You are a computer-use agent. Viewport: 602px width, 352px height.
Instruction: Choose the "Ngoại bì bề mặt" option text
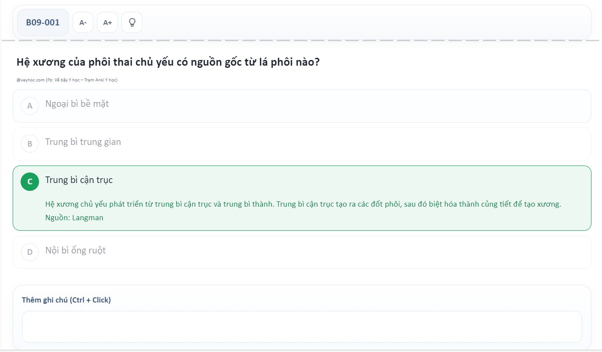click(77, 104)
